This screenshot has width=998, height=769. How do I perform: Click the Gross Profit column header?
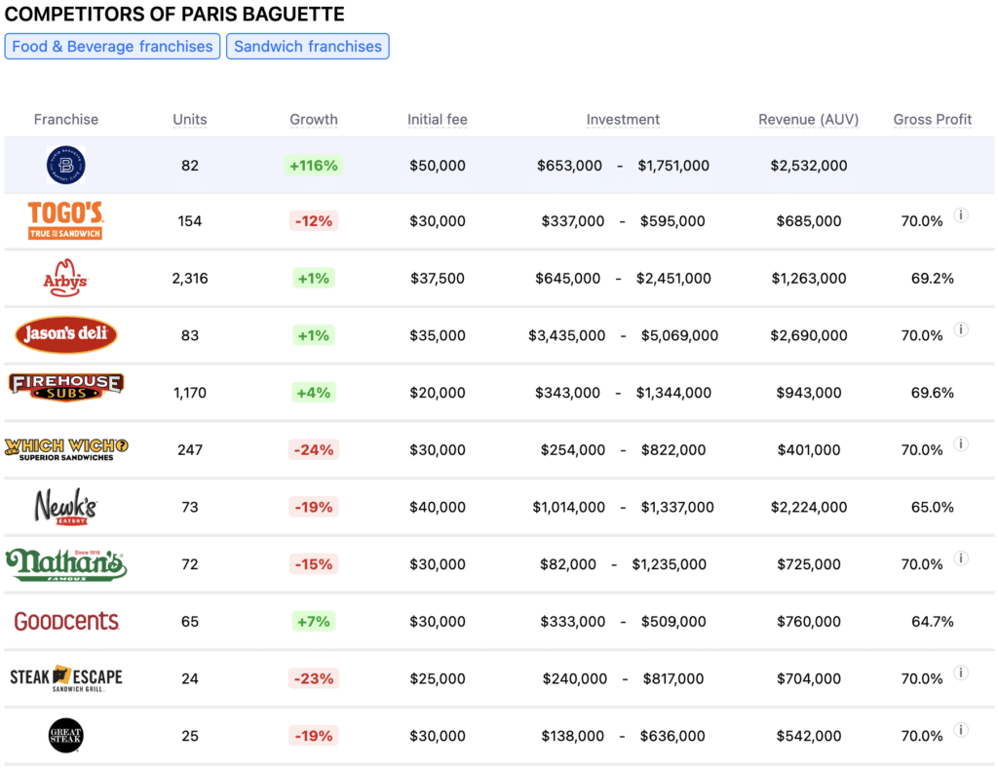933,120
